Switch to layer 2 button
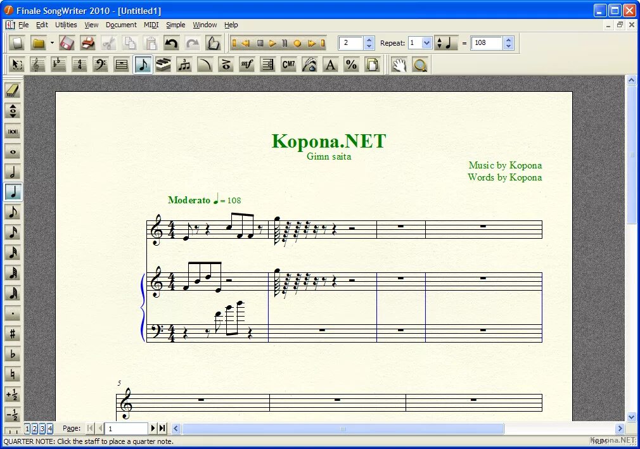 35,428
